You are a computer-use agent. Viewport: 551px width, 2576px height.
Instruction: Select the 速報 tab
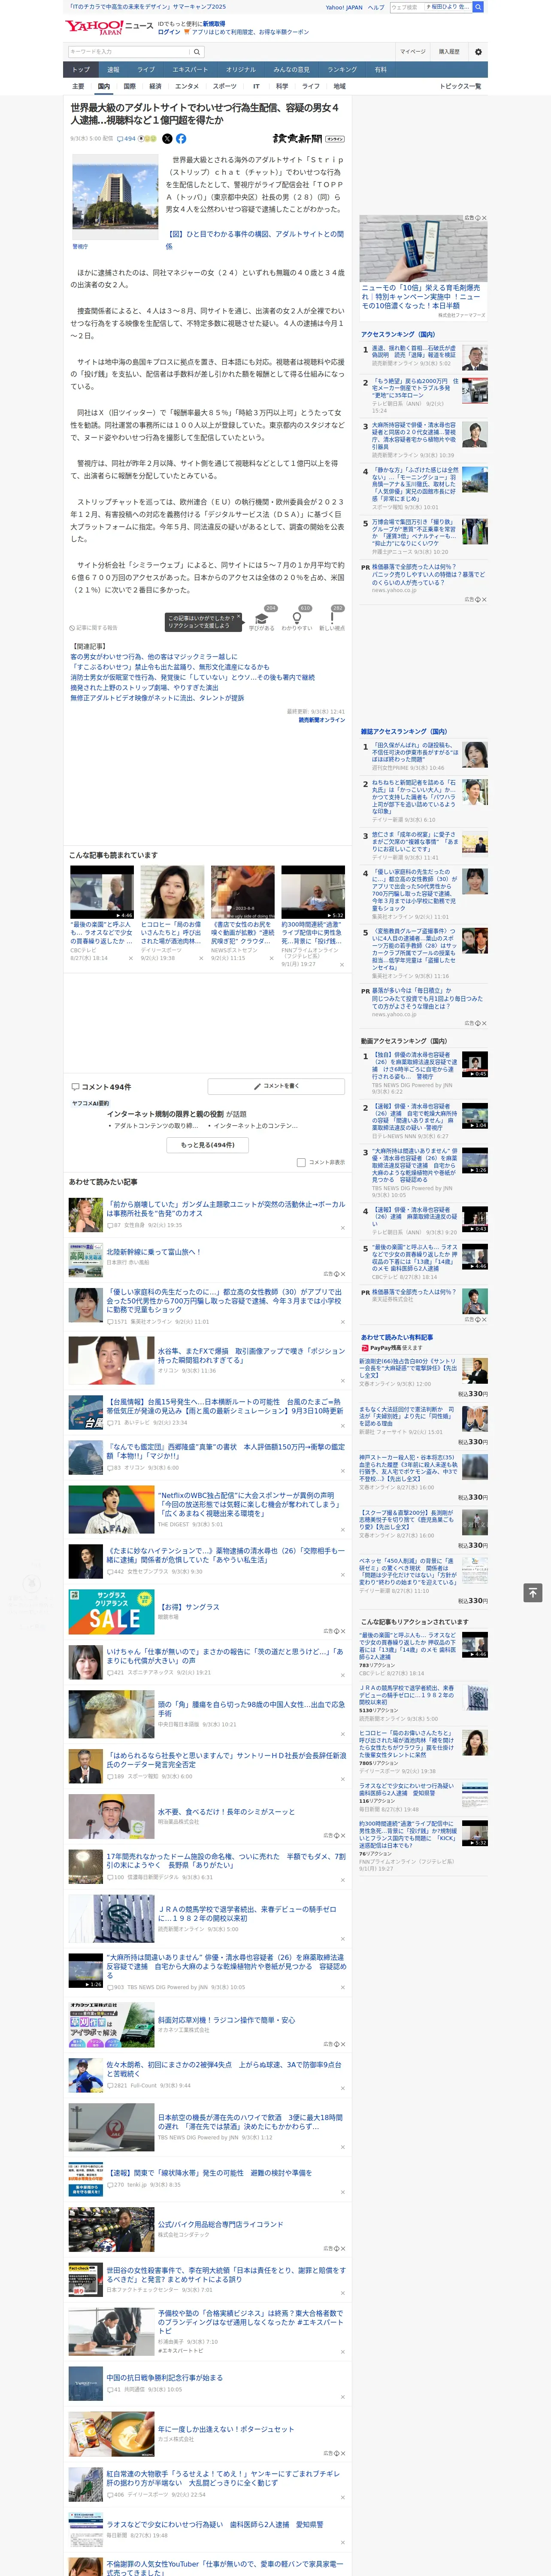(x=113, y=69)
